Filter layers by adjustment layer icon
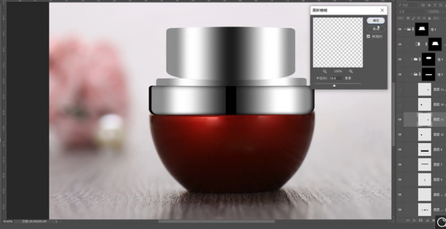This screenshot has height=229, width=446. (429, 5)
